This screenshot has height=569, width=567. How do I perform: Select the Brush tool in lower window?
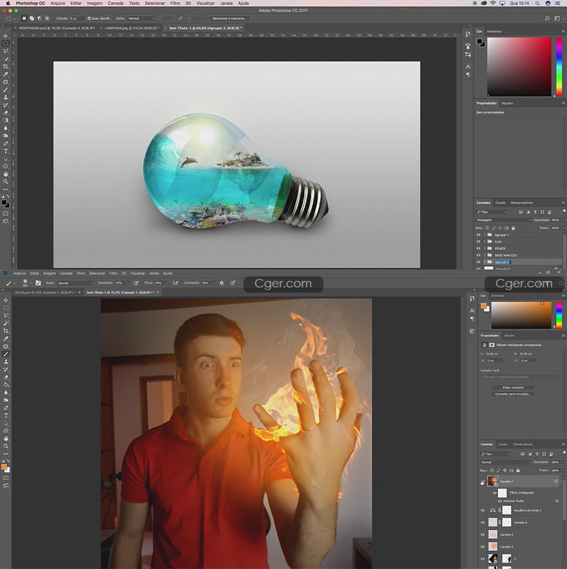click(x=6, y=354)
